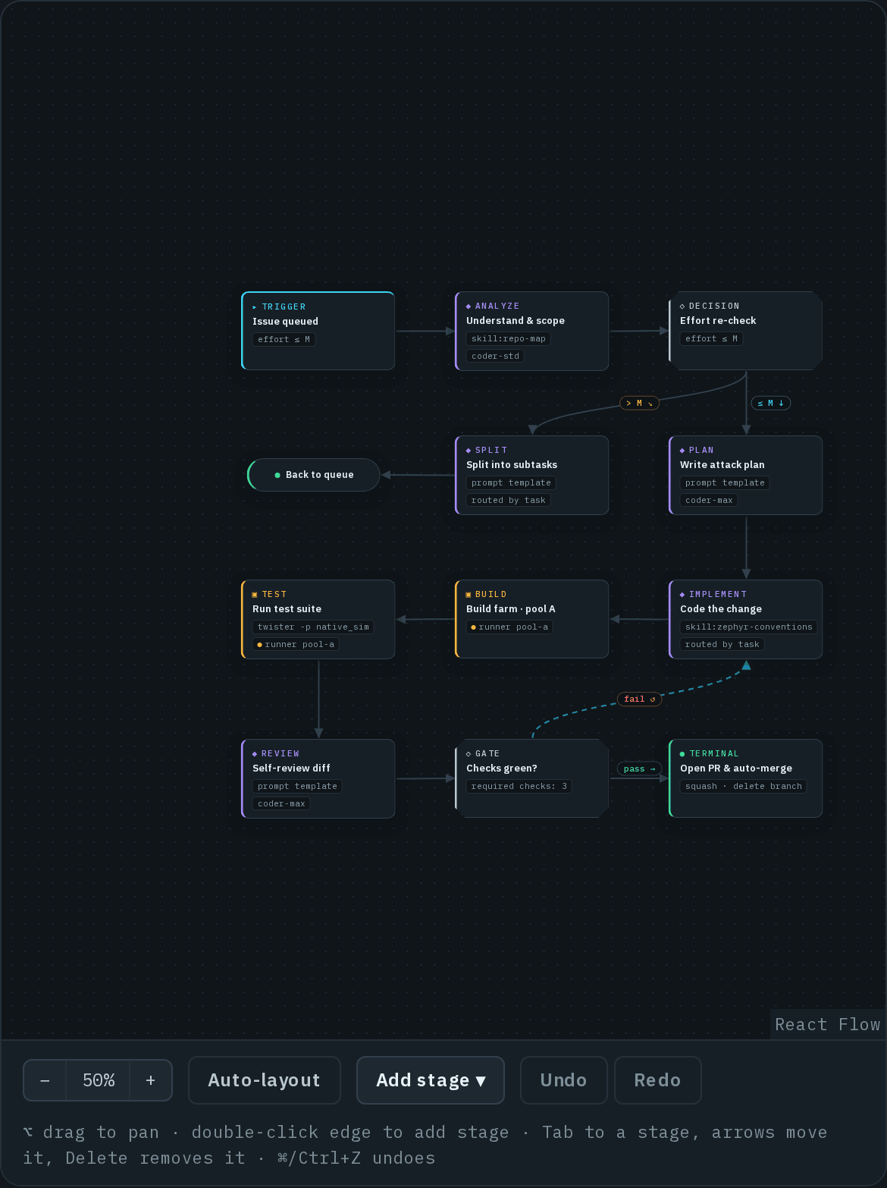This screenshot has height=1188, width=887.
Task: Click the Redo button
Action: tap(657, 1080)
